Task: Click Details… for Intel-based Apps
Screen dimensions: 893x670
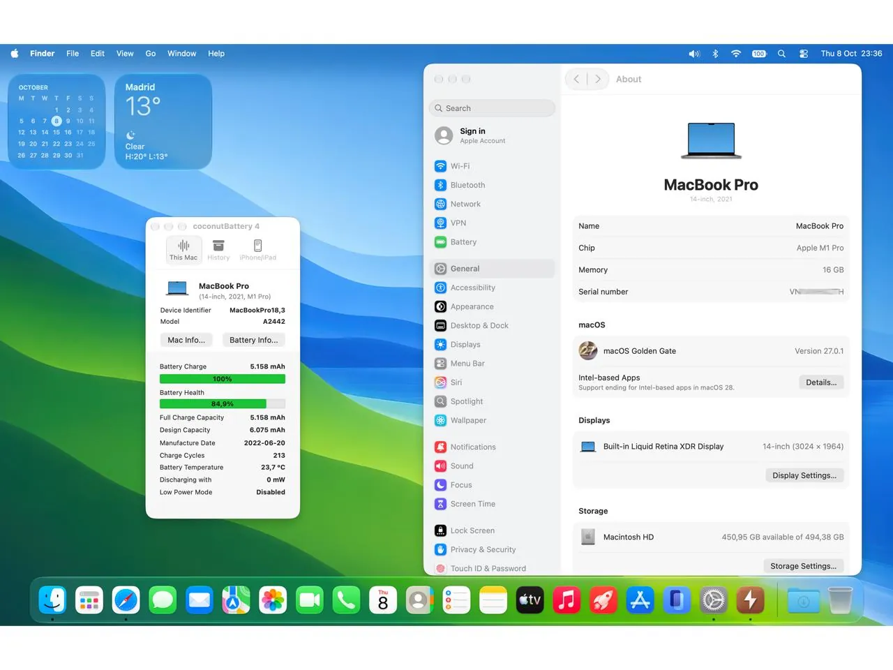Action: point(821,382)
